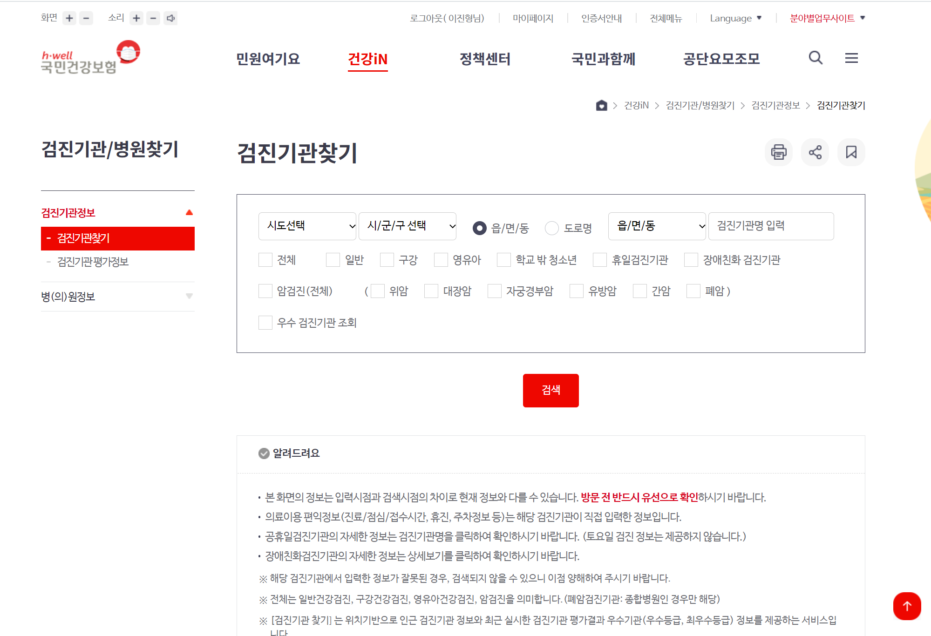The height and width of the screenshot is (636, 931).
Task: Expand the 병(의)원정보 sidebar section
Action: [117, 297]
